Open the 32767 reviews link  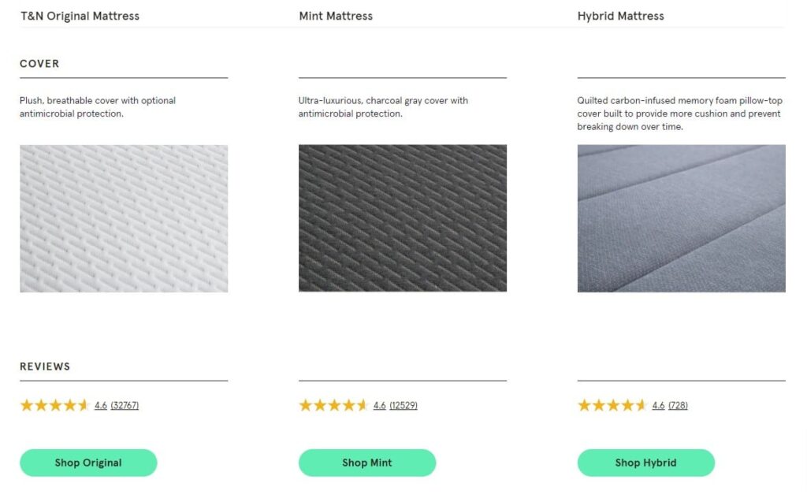tap(125, 405)
